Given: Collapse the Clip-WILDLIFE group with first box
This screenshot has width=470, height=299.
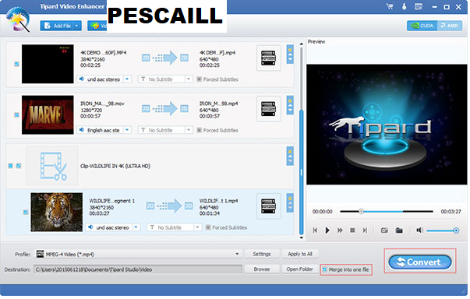Looking at the screenshot, I should pyautogui.click(x=10, y=166).
